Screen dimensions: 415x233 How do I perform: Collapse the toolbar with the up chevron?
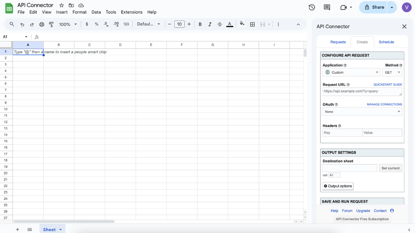tap(298, 24)
